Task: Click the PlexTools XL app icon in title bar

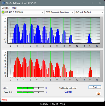Action: tap(3, 3)
